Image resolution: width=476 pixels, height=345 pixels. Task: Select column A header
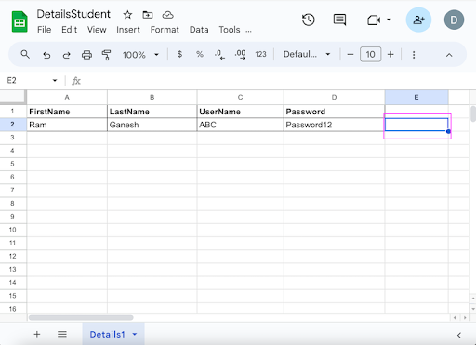tap(67, 98)
